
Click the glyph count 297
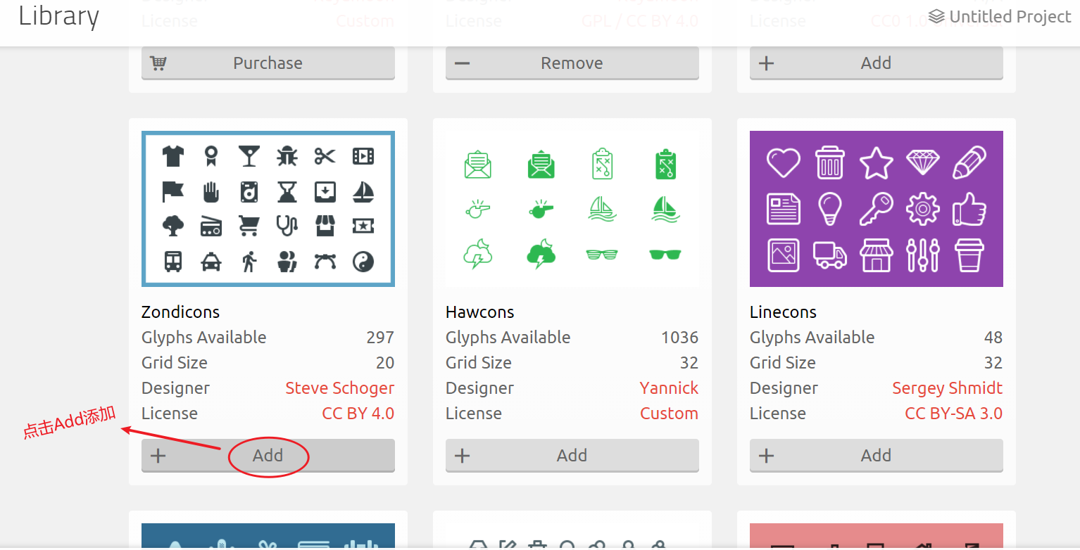(380, 338)
